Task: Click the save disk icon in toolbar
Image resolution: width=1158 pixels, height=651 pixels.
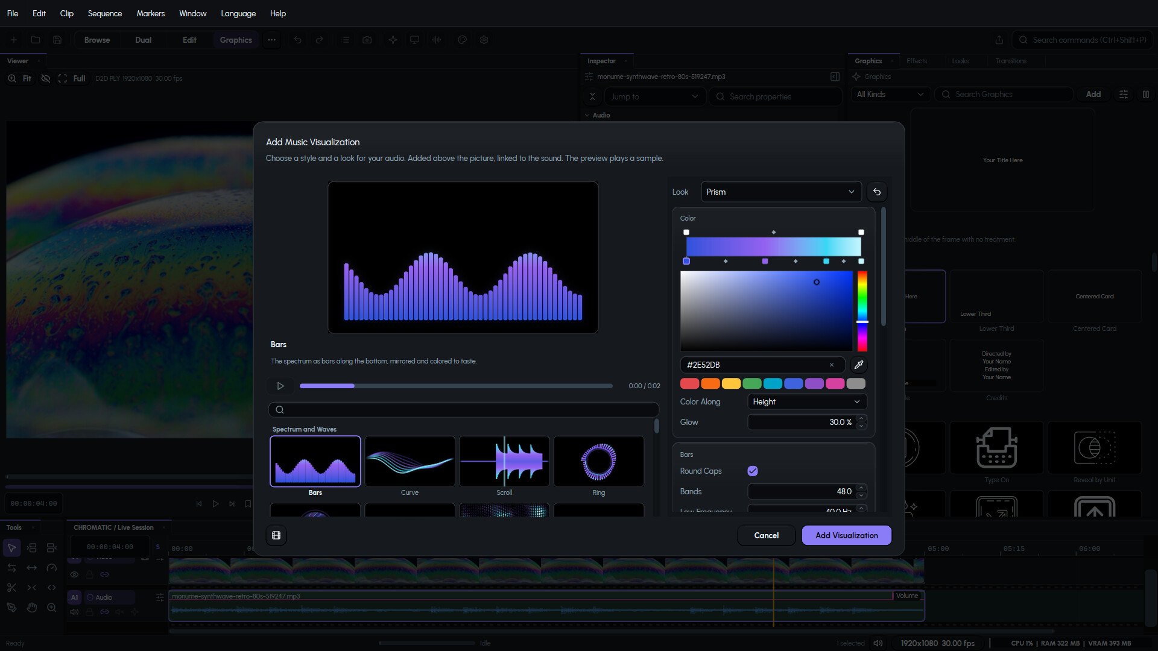Action: (x=57, y=40)
